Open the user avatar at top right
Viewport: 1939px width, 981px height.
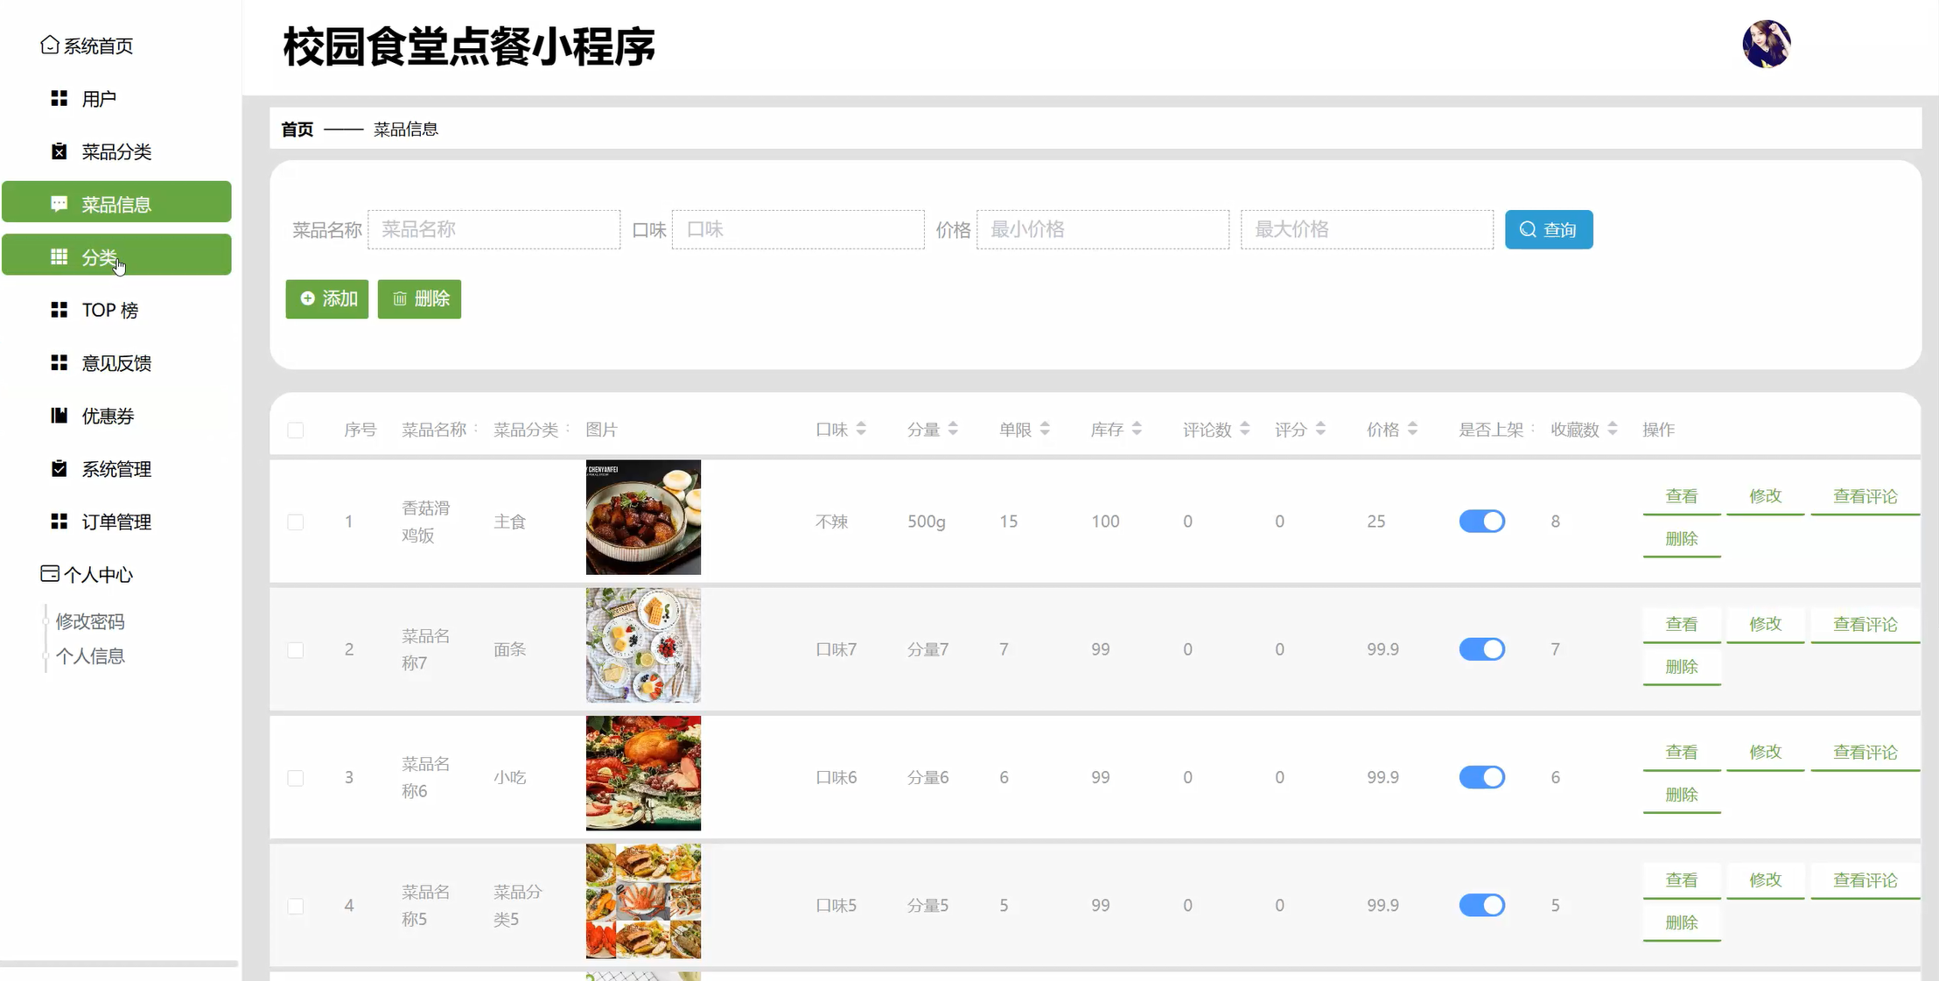point(1766,45)
